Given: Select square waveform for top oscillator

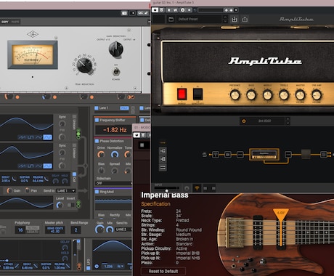Looking at the screenshot, I should (x=30, y=137).
